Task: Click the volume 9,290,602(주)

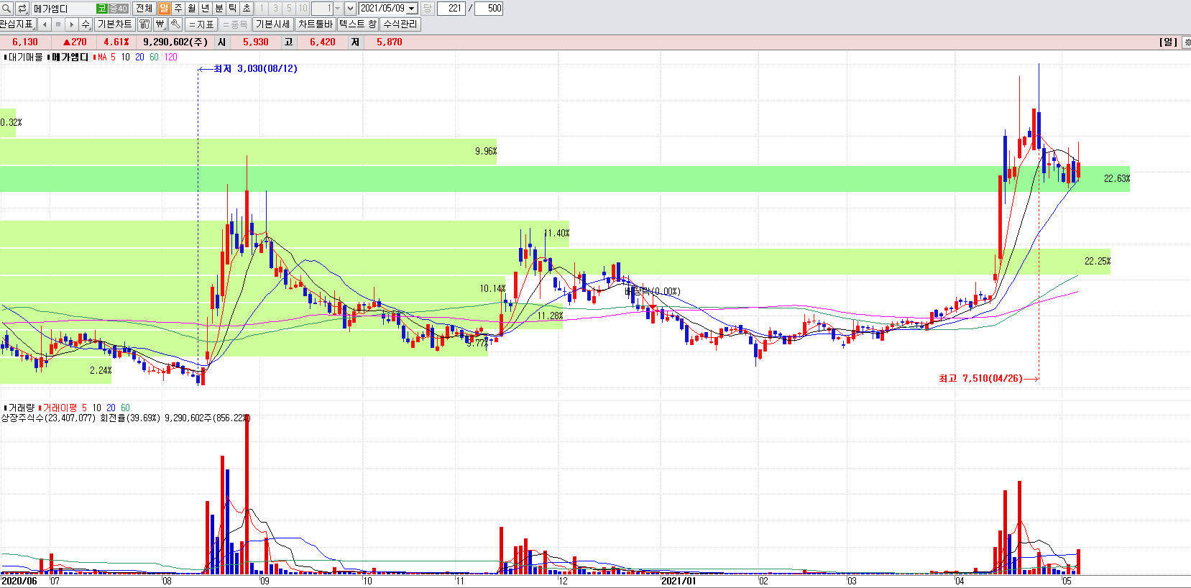Action: point(175,42)
